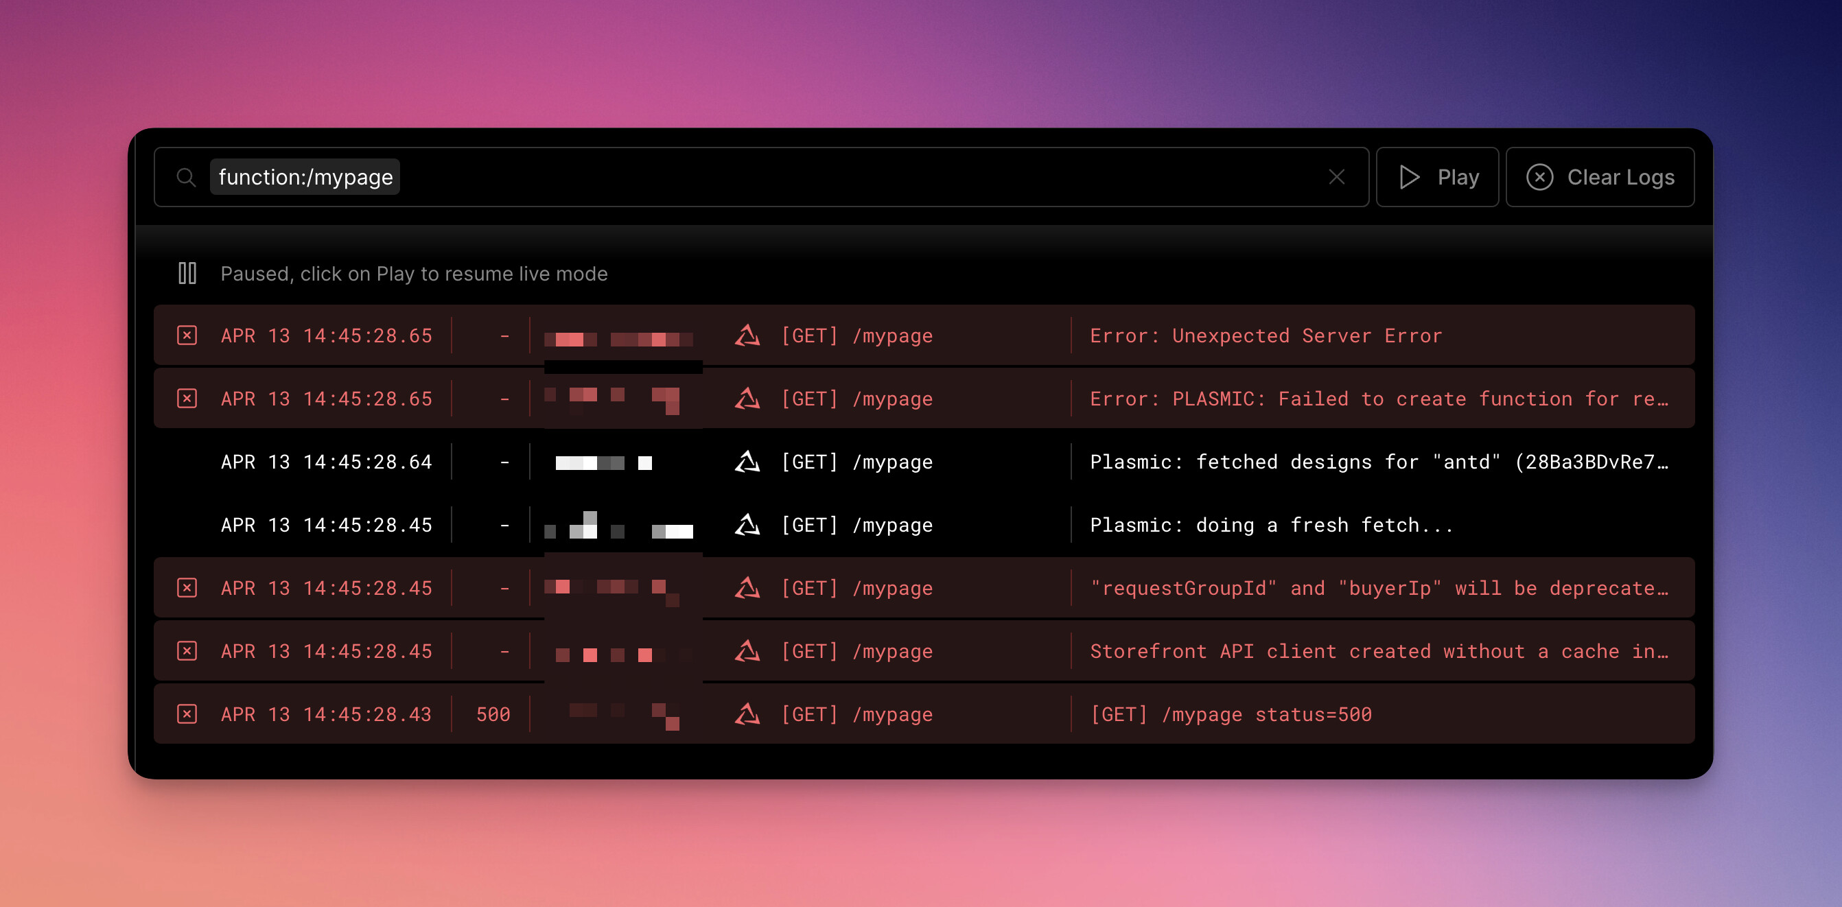
Task: Click error icon on Storefront API client row
Action: (187, 650)
